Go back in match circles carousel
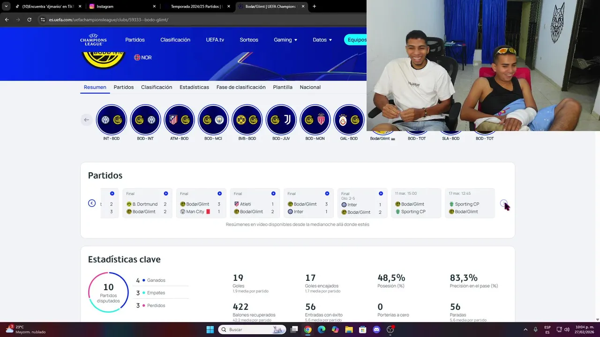The image size is (600, 337). pos(86,120)
